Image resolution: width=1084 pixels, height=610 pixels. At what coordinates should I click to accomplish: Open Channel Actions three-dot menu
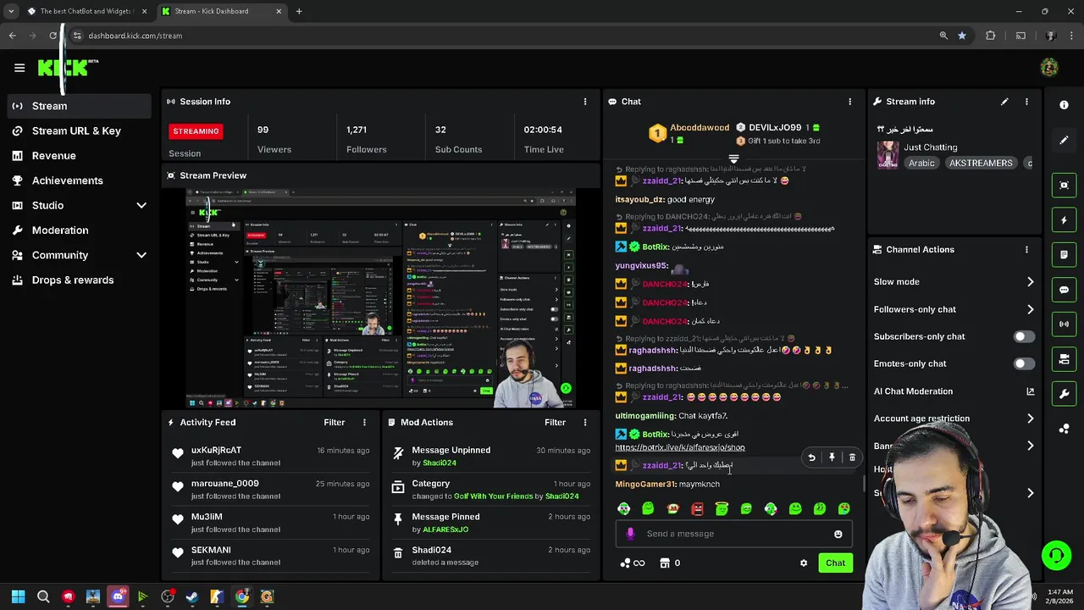tap(1026, 250)
